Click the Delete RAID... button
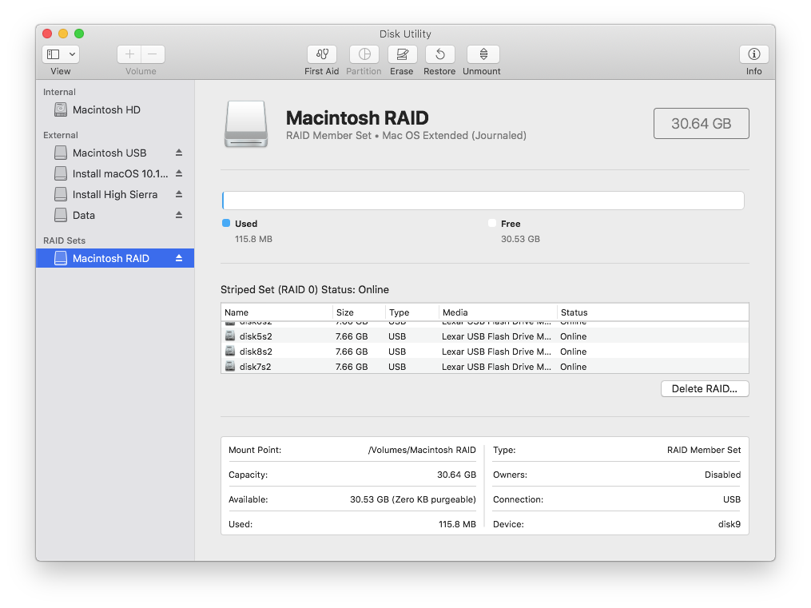This screenshot has height=608, width=811. pos(705,389)
